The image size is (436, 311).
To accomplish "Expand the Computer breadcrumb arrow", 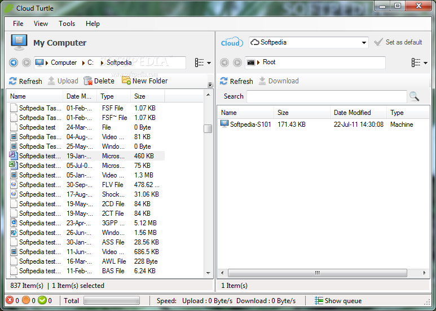I will coord(47,63).
